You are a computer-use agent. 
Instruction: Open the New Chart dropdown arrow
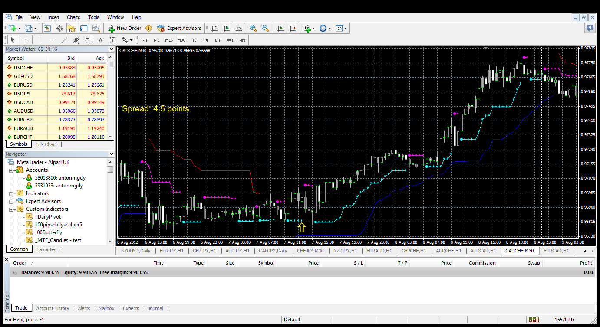coord(19,28)
